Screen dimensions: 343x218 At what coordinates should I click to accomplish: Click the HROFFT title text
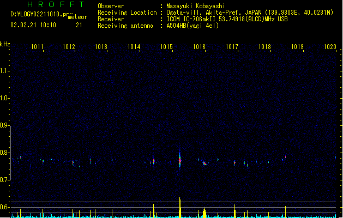click(x=56, y=4)
